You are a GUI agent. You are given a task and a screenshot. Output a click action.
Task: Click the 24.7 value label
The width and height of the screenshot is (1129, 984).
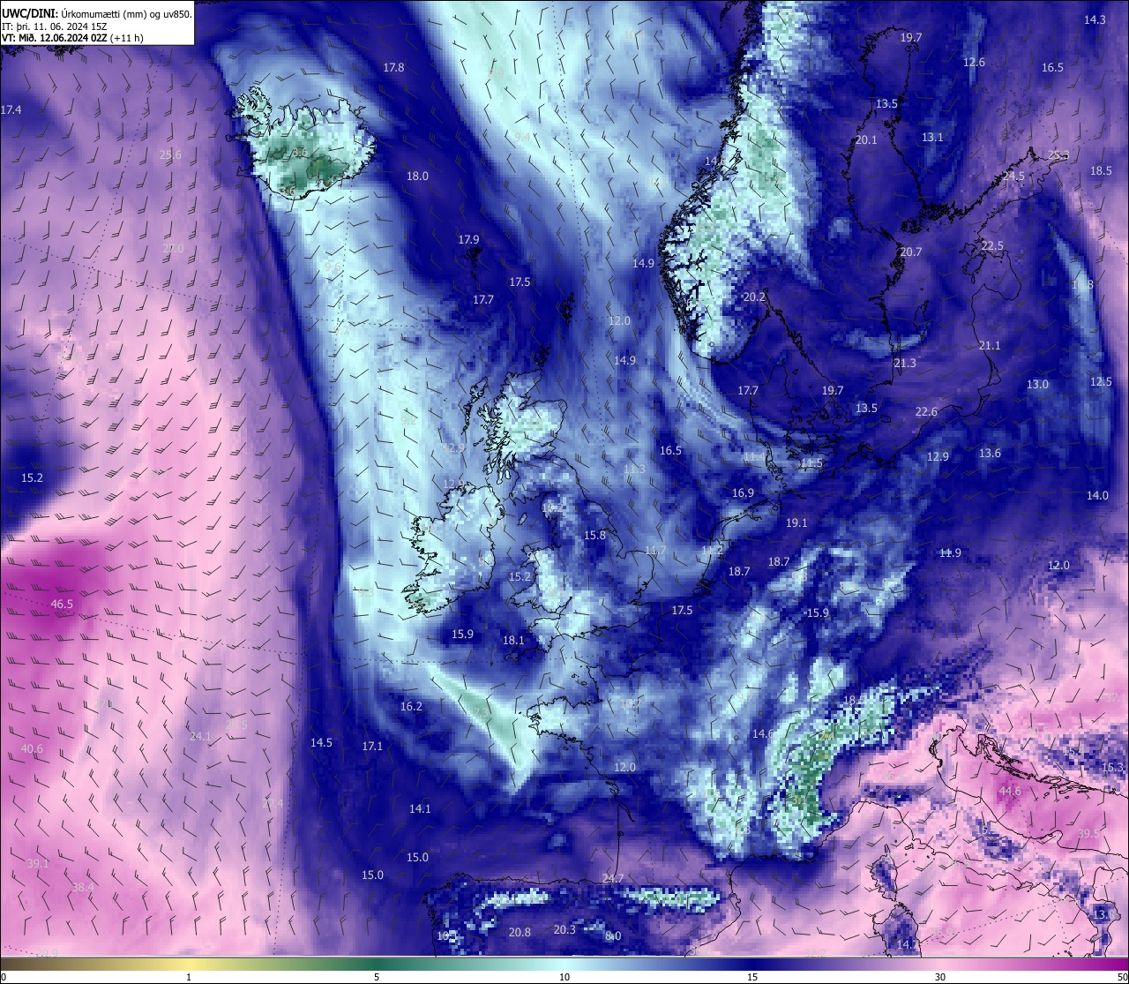(613, 878)
